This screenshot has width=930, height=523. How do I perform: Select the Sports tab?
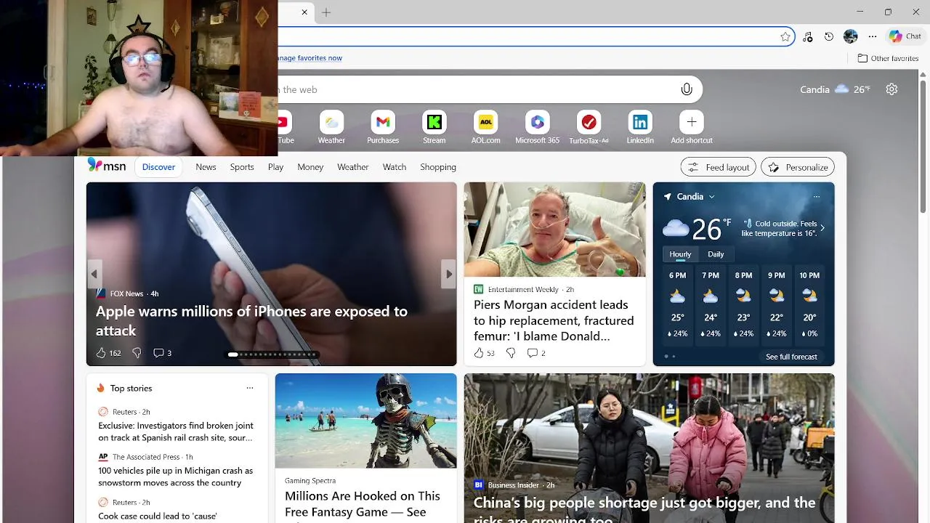(242, 167)
